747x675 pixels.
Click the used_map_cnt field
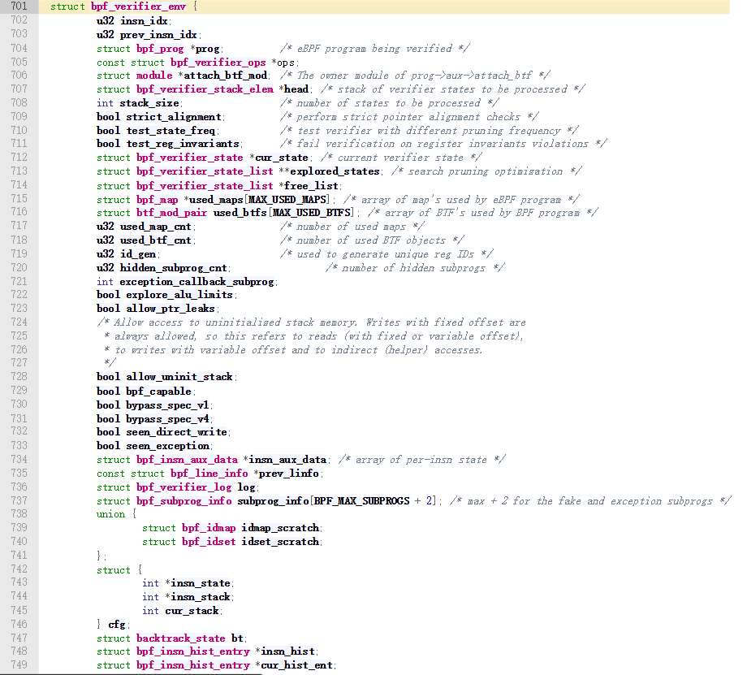click(155, 227)
